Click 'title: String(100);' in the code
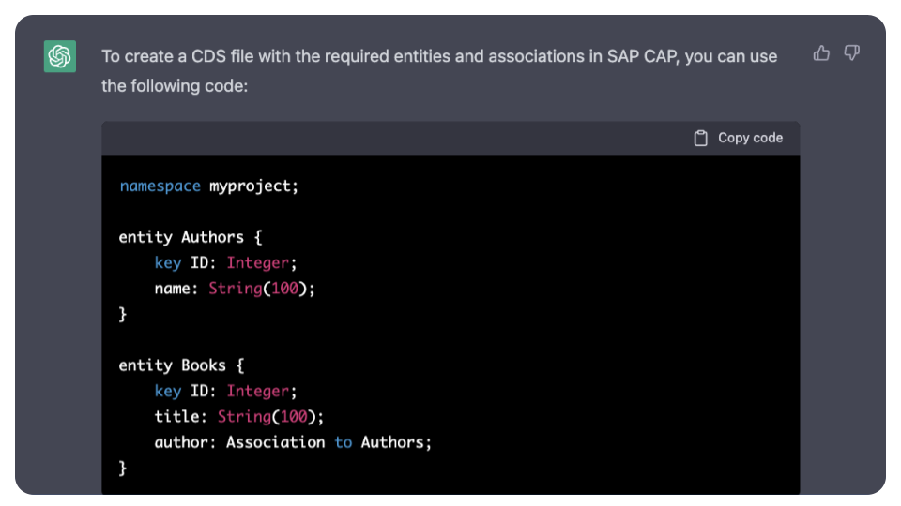 [239, 416]
